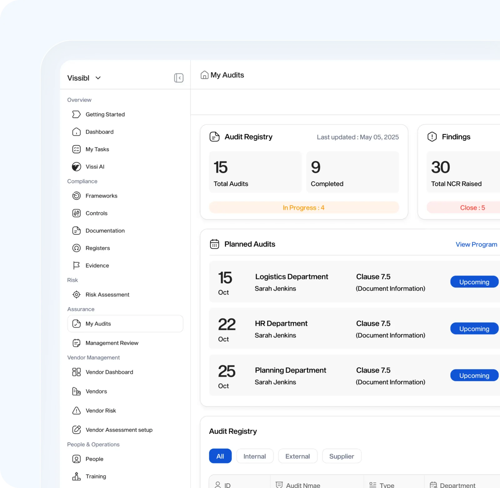
Task: Click the Vendor Assessment setup edit icon
Action: click(x=76, y=430)
